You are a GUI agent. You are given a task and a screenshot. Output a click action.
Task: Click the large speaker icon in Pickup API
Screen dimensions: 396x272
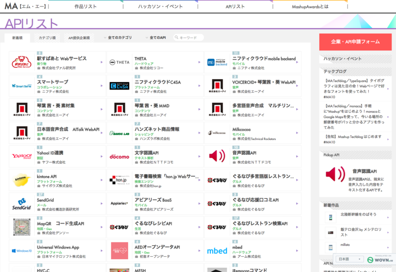coord(335,174)
